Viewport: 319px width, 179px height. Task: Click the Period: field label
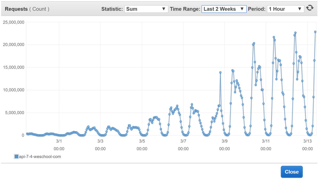[257, 9]
